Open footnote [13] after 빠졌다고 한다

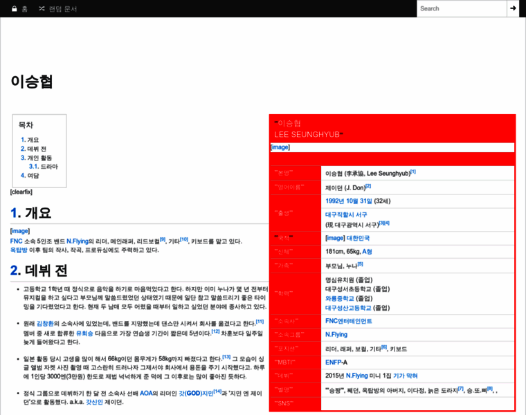pos(226,357)
